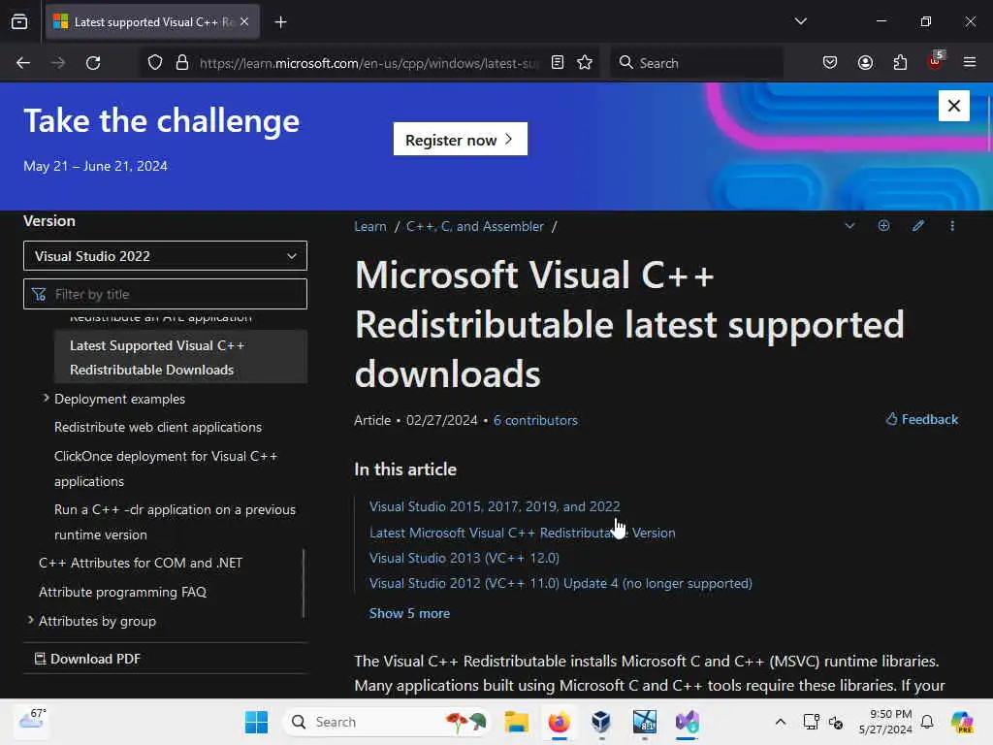Click the Feedback button
Screen dimensions: 993x745
pyautogui.click(x=921, y=419)
